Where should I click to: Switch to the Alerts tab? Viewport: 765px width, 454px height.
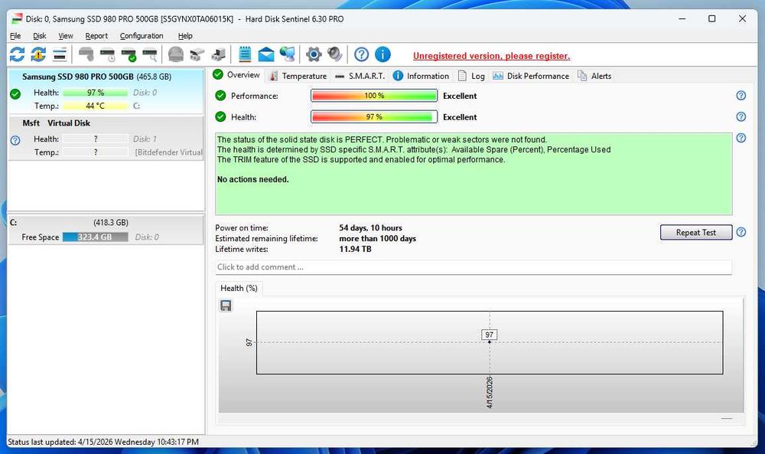pos(594,76)
